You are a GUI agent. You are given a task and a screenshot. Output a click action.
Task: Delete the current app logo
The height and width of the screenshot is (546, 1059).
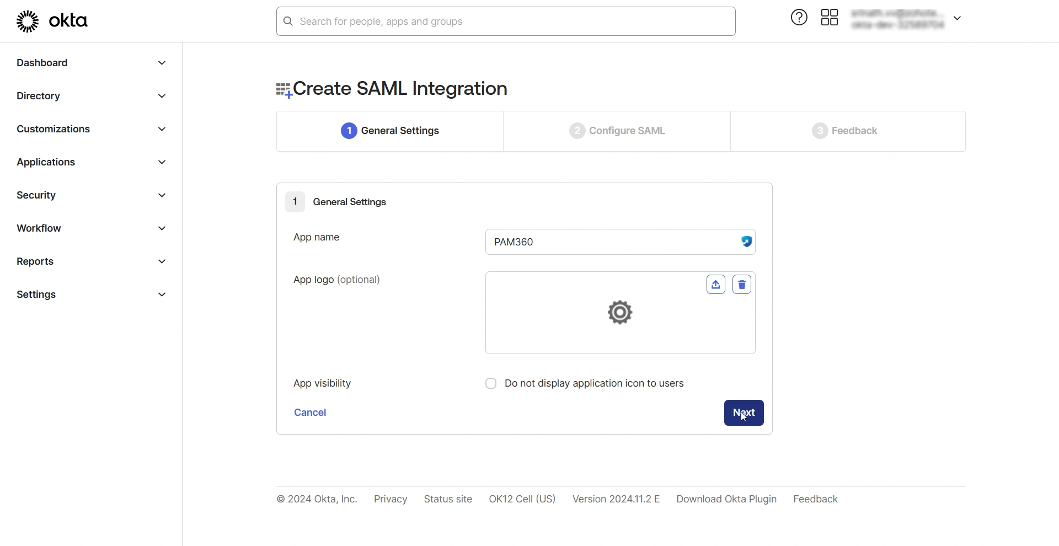[741, 285]
